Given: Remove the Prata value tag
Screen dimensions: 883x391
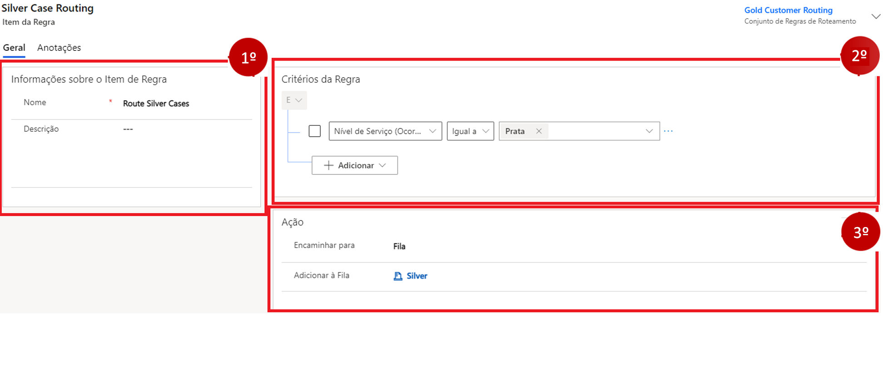Looking at the screenshot, I should [539, 131].
